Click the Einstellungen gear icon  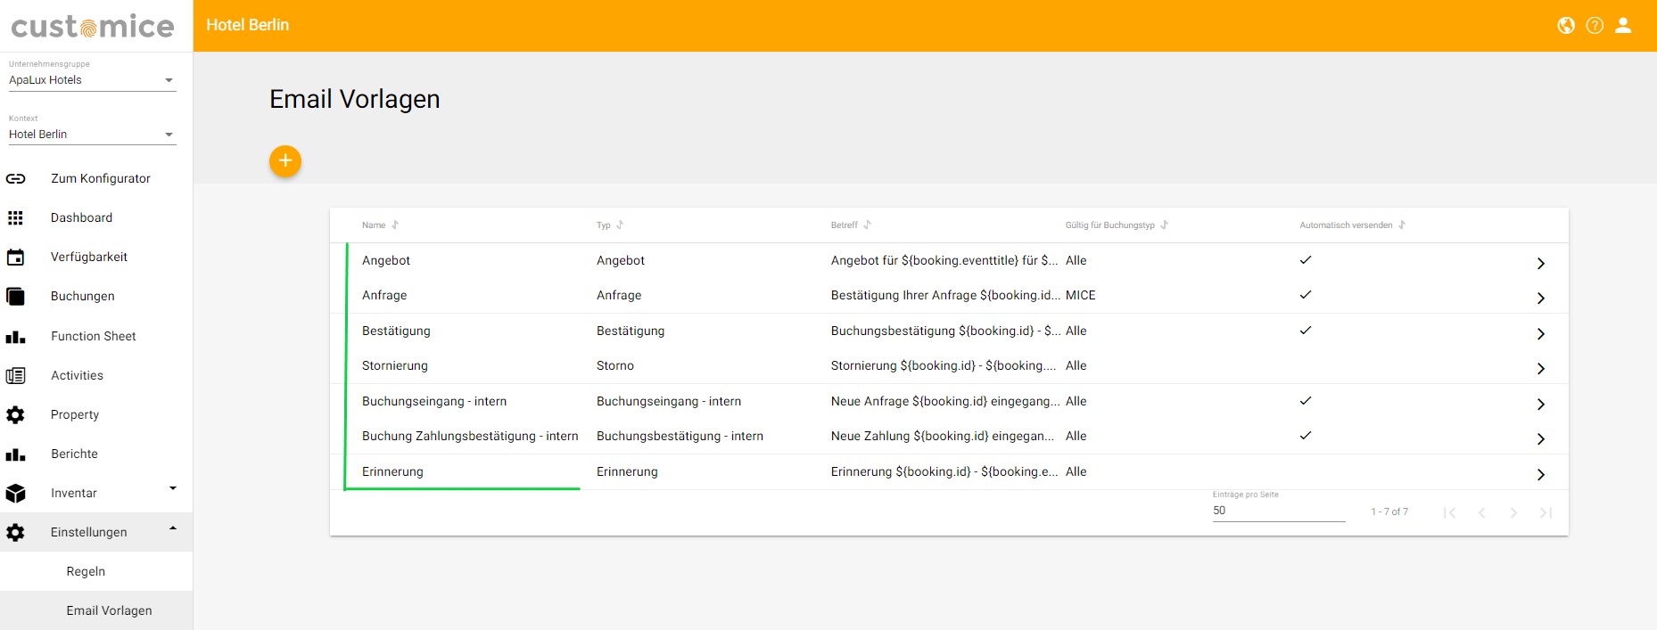click(15, 532)
